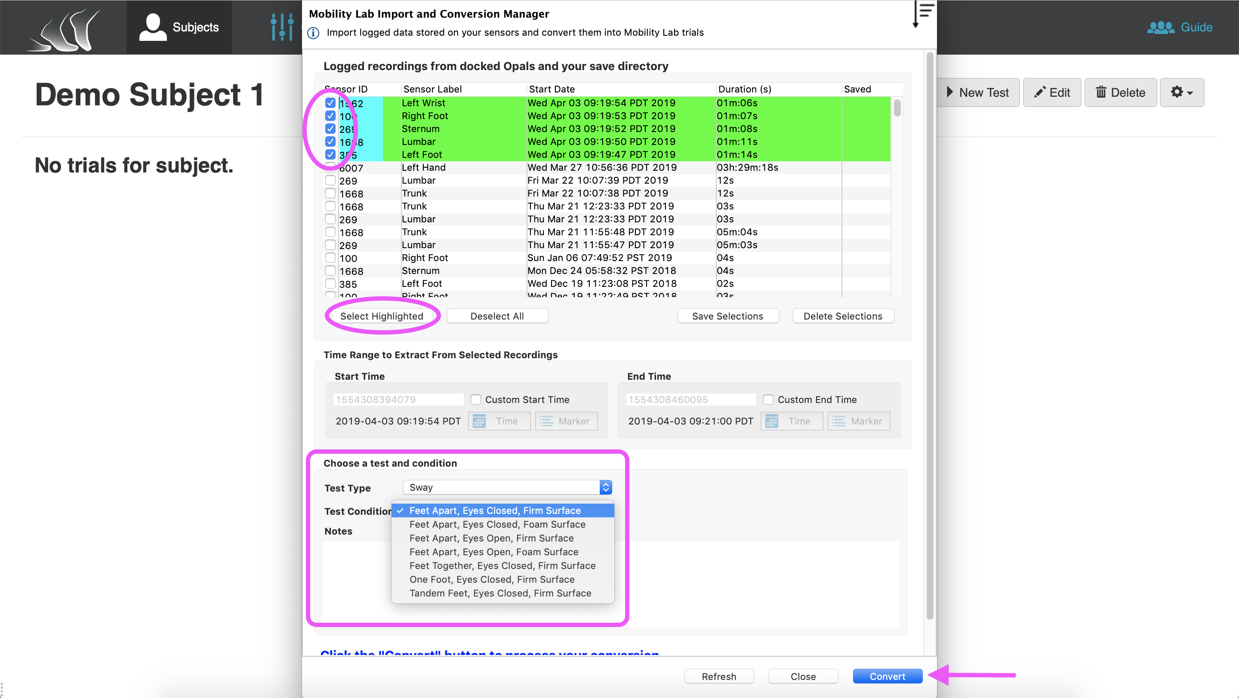The image size is (1239, 698).
Task: Click the Duration (s) column header
Action: point(779,89)
